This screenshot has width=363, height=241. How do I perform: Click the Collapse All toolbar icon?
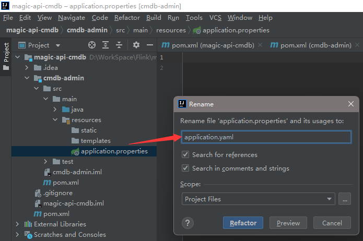(120, 45)
